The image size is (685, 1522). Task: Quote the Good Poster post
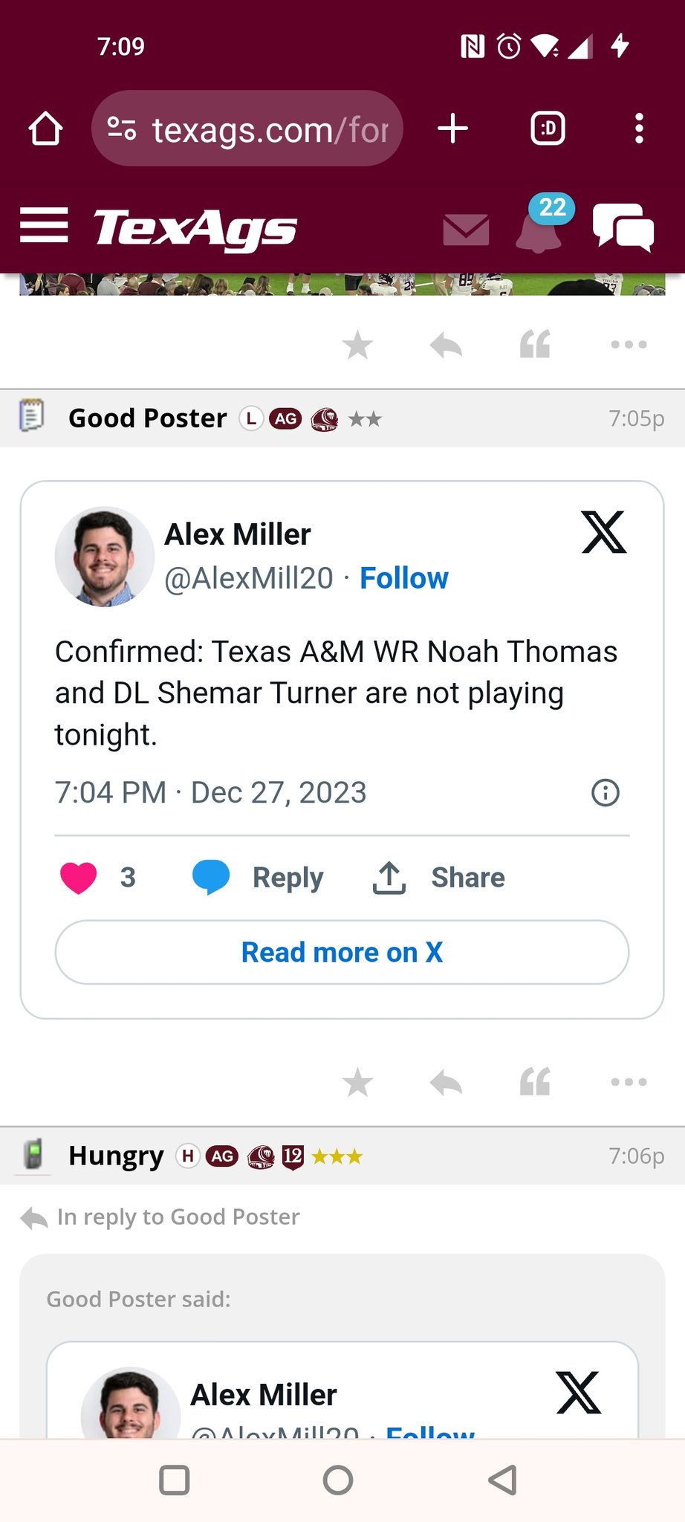(x=535, y=1082)
